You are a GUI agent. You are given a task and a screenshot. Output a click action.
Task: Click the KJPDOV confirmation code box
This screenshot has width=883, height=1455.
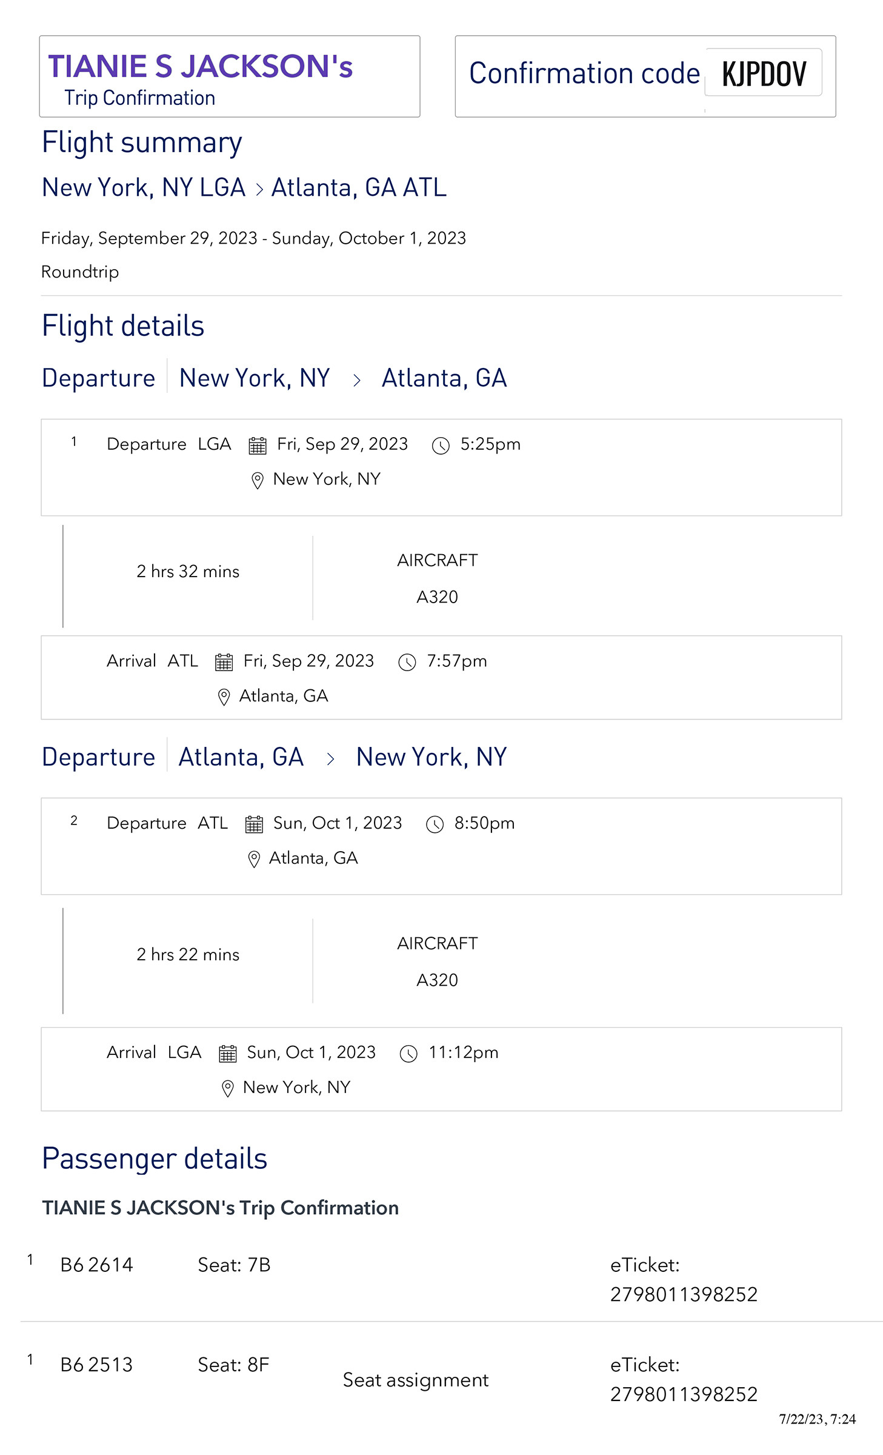coord(764,74)
